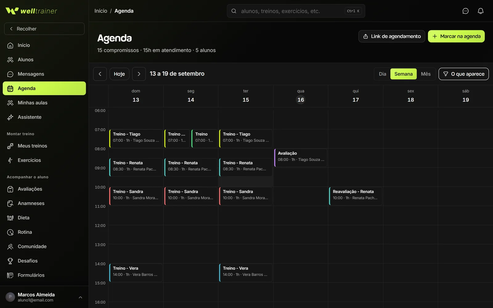The height and width of the screenshot is (308, 493).
Task: Open Sunday's 'Treino - Renata' event
Action: 136,167
